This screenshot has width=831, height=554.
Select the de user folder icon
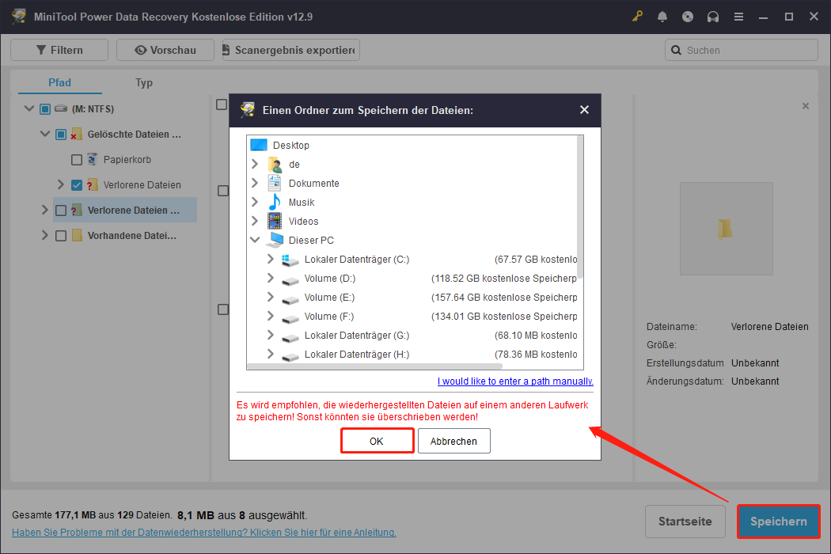pos(275,165)
